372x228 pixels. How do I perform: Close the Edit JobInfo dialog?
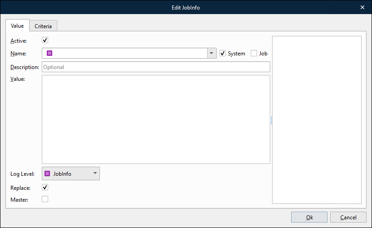pos(362,7)
